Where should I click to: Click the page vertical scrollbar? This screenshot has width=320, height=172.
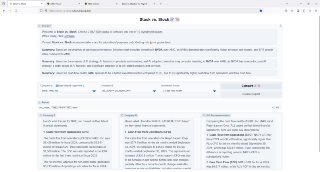point(319,84)
